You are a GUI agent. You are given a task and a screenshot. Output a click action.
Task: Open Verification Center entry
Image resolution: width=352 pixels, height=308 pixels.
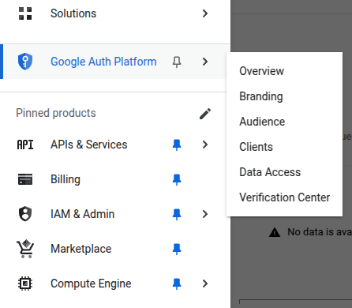(284, 197)
